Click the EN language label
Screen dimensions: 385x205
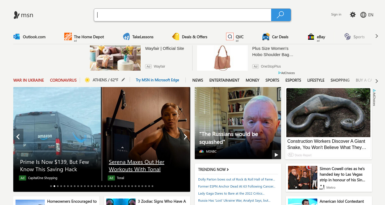(371, 15)
